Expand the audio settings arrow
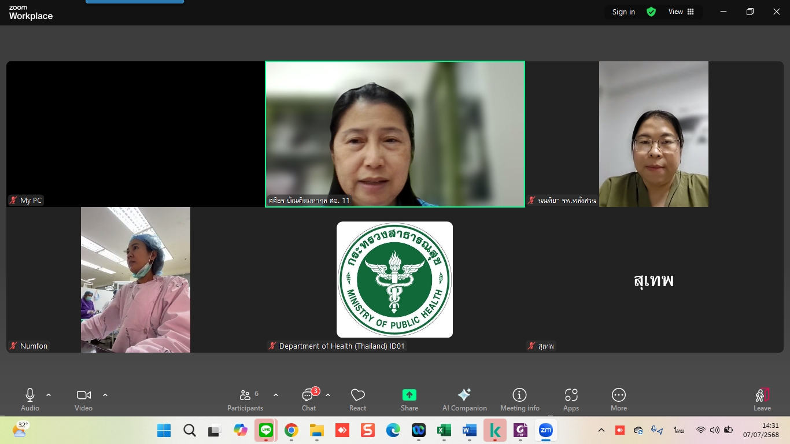Screen dimensions: 790x444 coord(49,395)
